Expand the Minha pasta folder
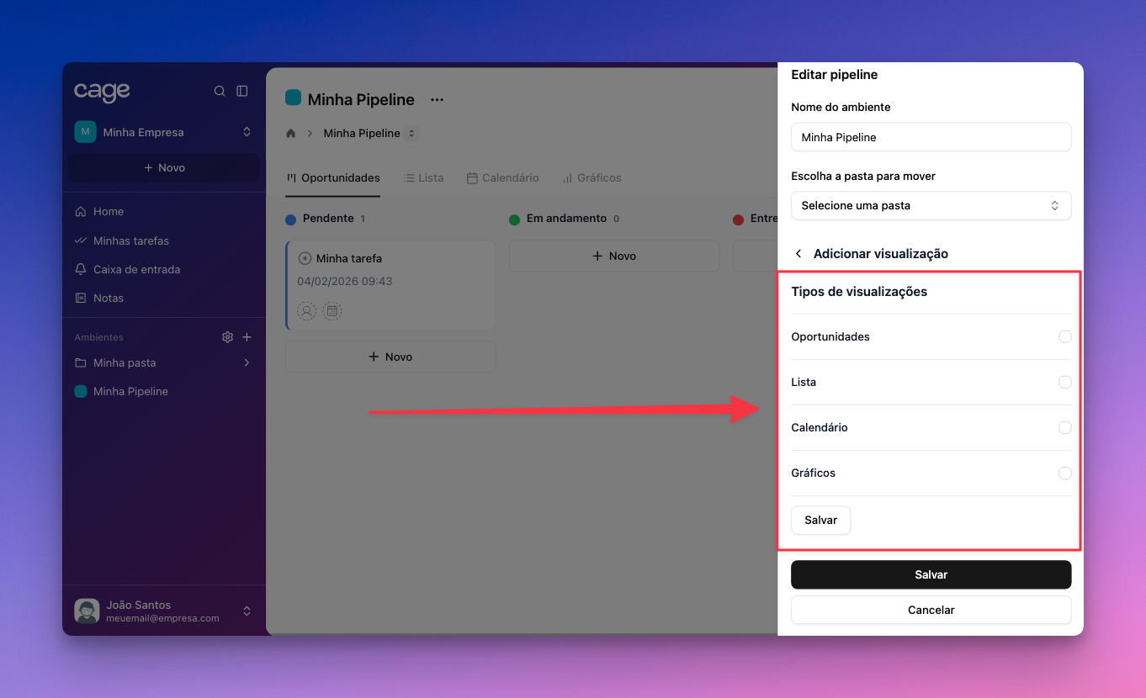This screenshot has width=1146, height=698. tap(247, 363)
